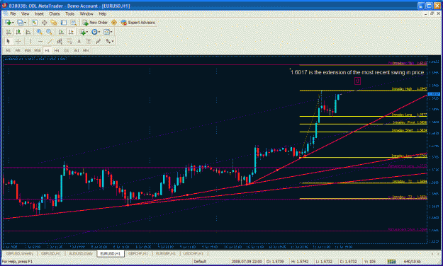Image resolution: width=443 pixels, height=266 pixels.
Task: Click the MDI chart document icon
Action: (5, 13)
